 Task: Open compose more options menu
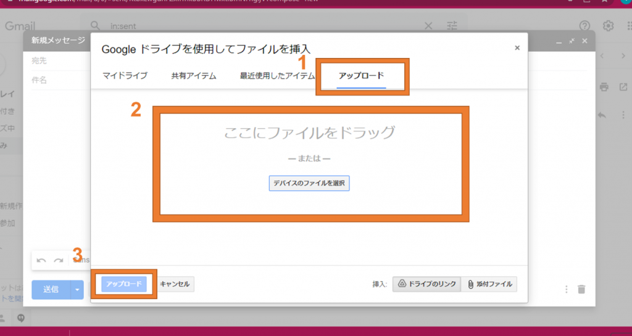pos(566,289)
